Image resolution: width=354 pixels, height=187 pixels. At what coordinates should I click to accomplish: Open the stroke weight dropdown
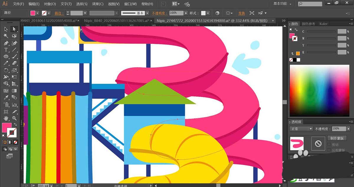point(85,13)
